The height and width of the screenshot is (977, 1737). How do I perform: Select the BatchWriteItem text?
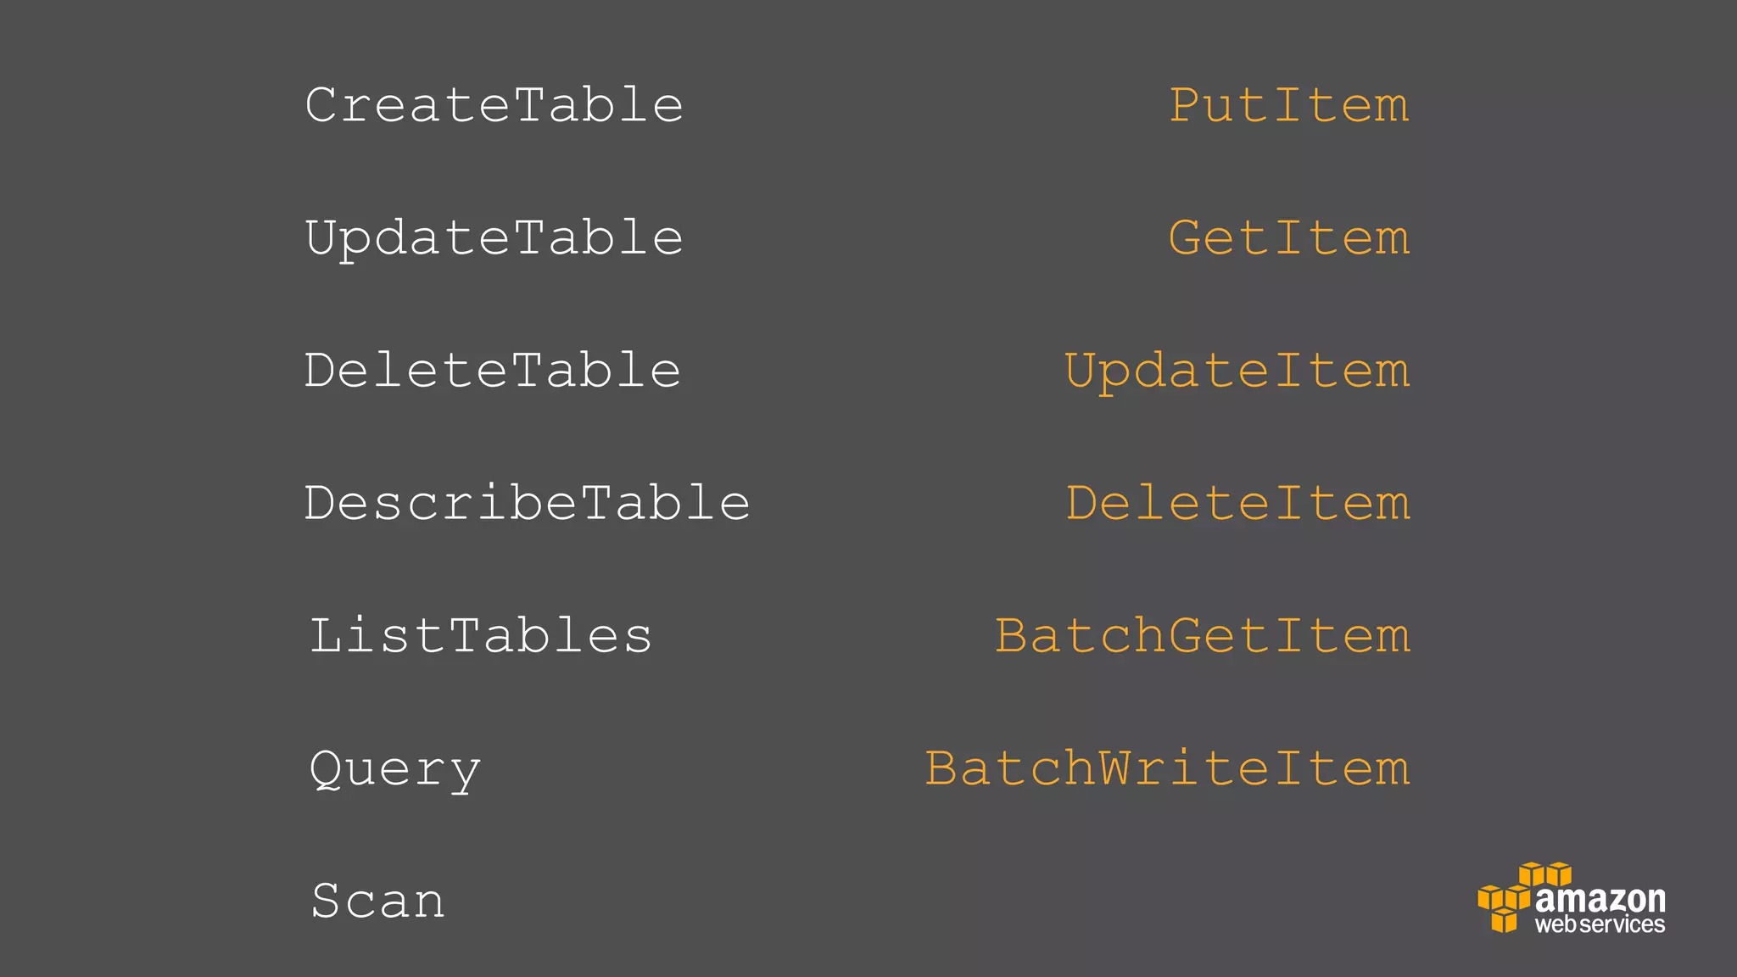click(x=1168, y=768)
